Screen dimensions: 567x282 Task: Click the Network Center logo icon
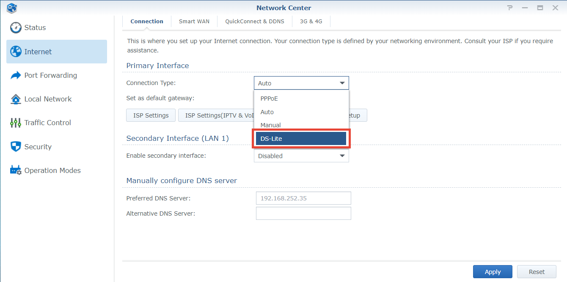tap(11, 8)
